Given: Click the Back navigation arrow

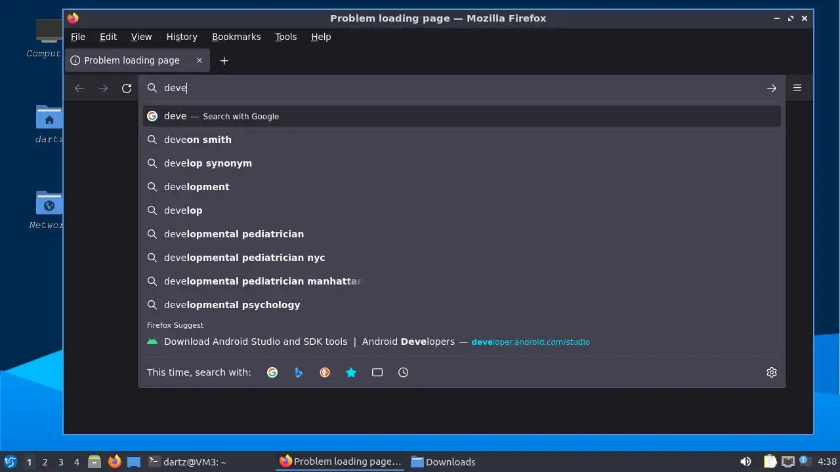Looking at the screenshot, I should pos(79,88).
